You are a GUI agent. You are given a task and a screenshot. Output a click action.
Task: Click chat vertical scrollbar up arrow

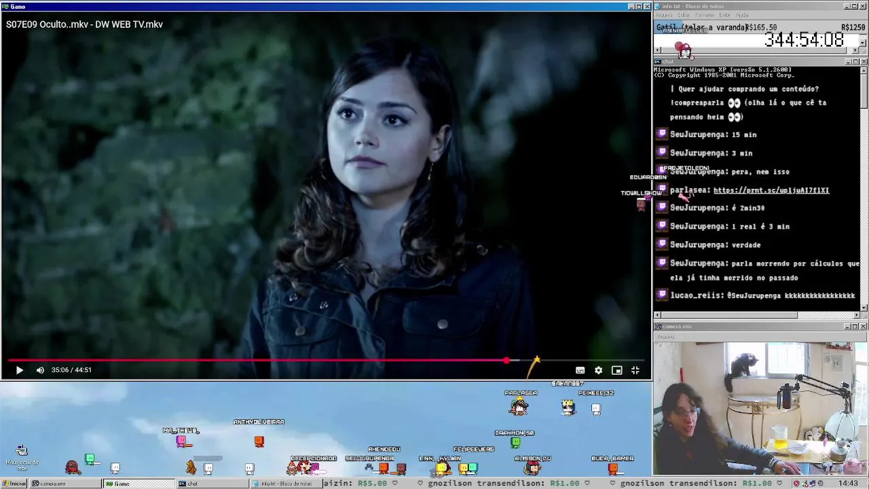point(864,69)
